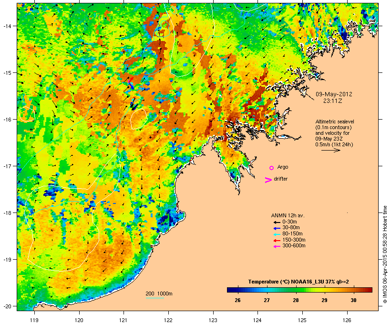Click the red 150-300m arrow icon
Viewport: 391px width, 324px height.
click(277, 241)
